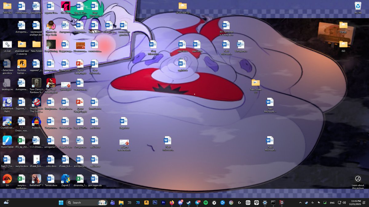Launch the Keep Driving game shortcut

[51, 46]
